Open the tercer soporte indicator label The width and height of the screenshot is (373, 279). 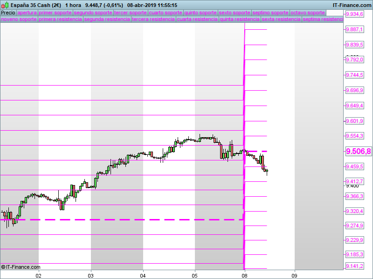[131, 13]
